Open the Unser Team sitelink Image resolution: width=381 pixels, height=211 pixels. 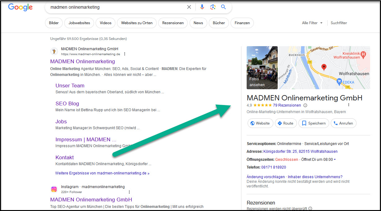pyautogui.click(x=70, y=86)
